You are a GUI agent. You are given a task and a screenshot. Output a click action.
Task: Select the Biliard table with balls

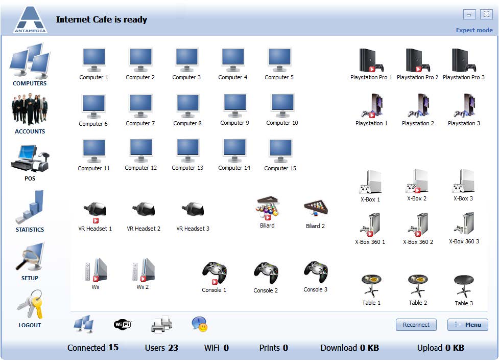point(267,212)
